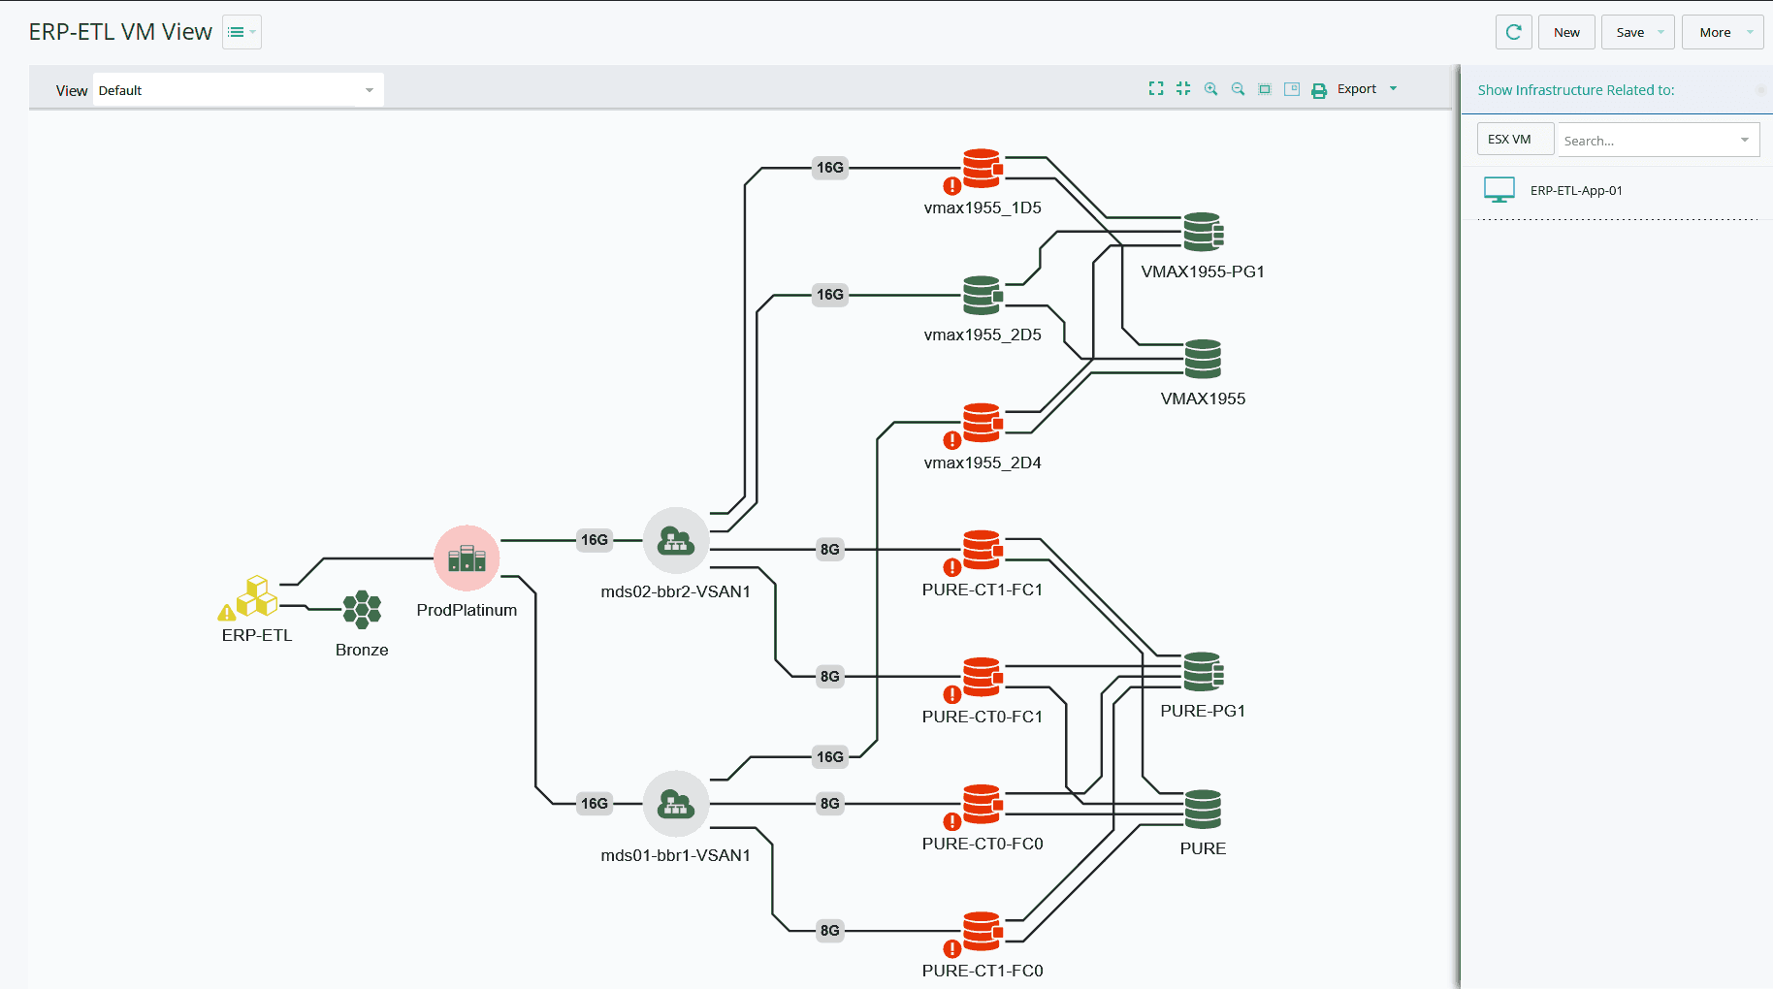Select the ProdPlatinum cluster node
Screen dimensions: 1773x989
tap(467, 558)
